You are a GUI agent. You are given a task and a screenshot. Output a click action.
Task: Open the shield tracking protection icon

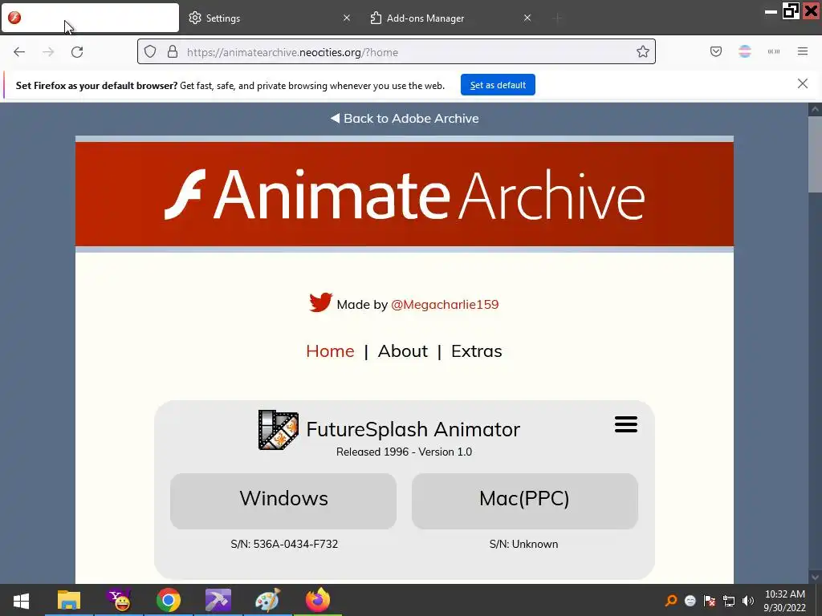pyautogui.click(x=150, y=51)
